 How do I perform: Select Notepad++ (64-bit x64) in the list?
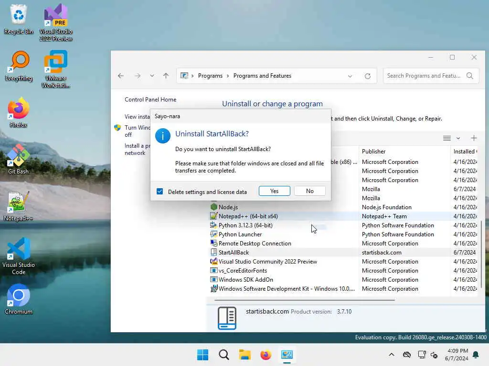[x=342, y=216]
